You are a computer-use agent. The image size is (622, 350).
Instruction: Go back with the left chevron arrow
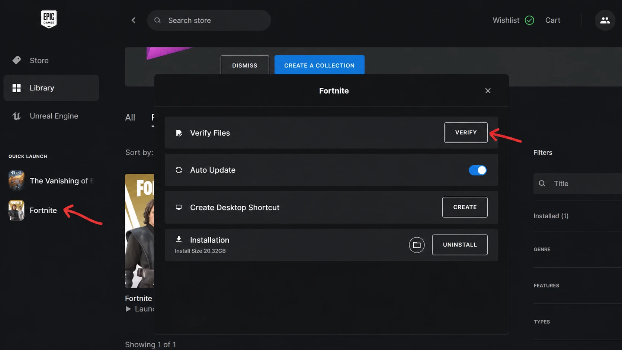[134, 20]
